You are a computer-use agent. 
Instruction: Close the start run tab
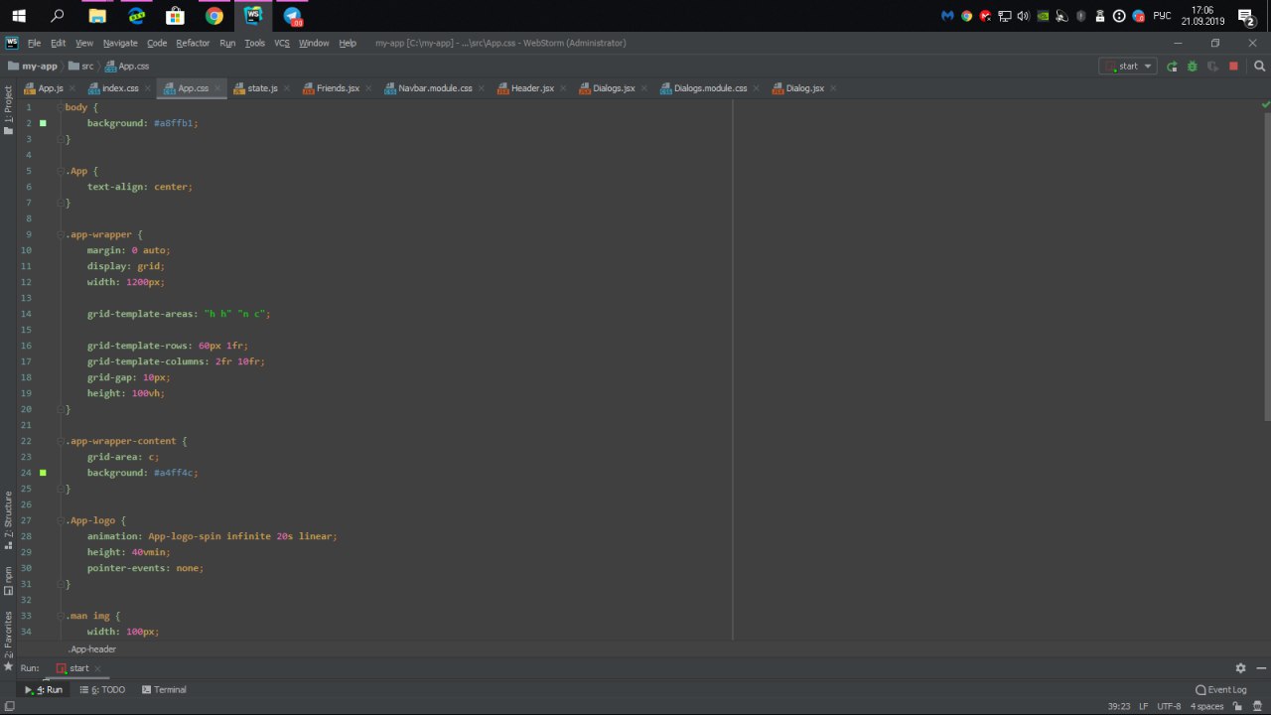click(x=97, y=668)
